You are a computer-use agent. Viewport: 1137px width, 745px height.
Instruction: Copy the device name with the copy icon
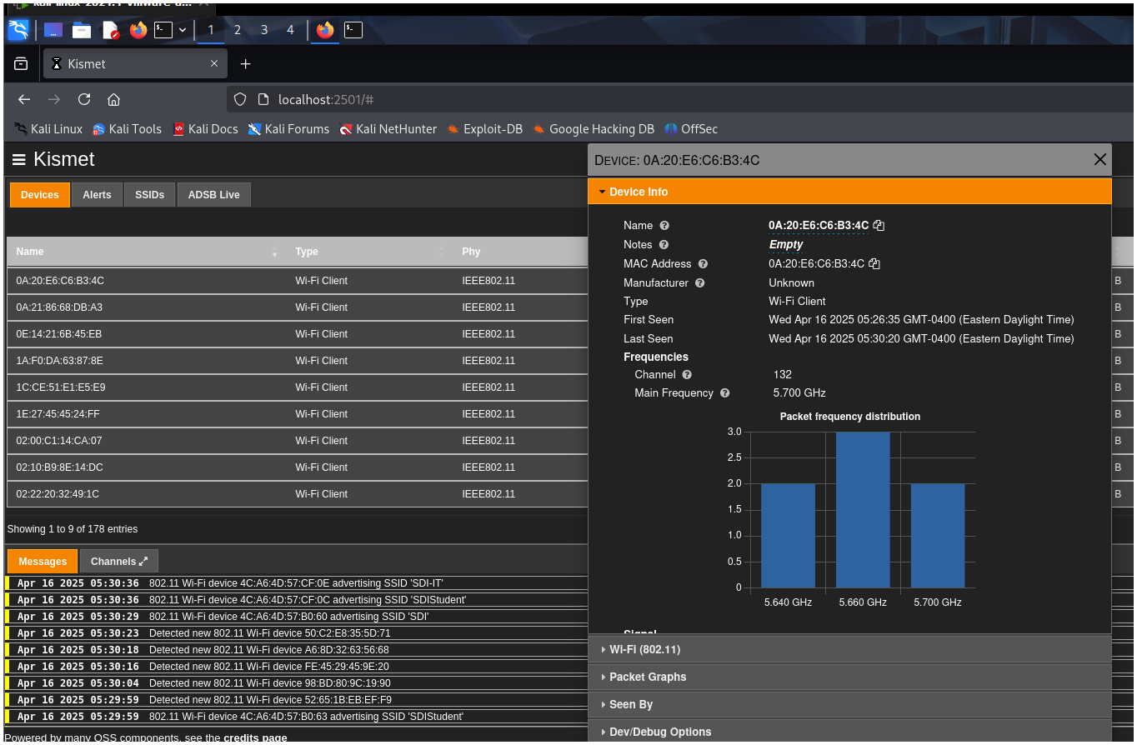879,226
